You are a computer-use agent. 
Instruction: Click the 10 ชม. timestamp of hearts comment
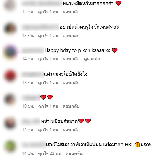click(x=28, y=106)
